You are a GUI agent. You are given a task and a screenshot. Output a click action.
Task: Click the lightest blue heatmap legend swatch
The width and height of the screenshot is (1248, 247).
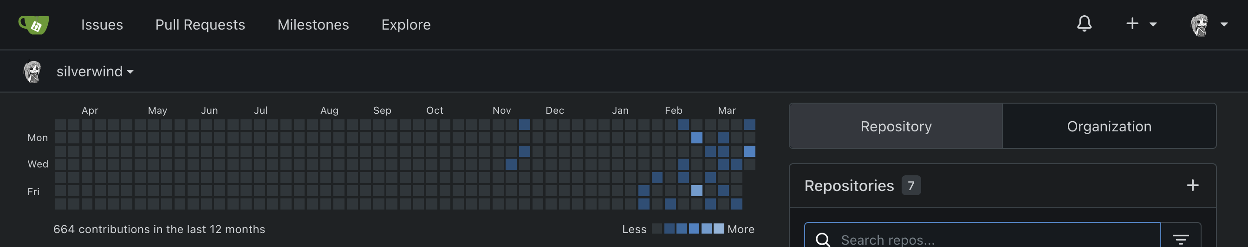[x=719, y=228]
